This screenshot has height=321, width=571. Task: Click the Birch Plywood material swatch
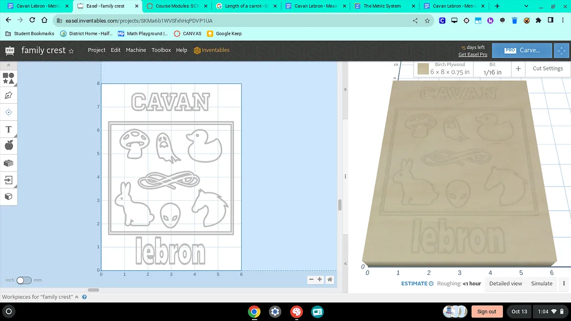423,69
